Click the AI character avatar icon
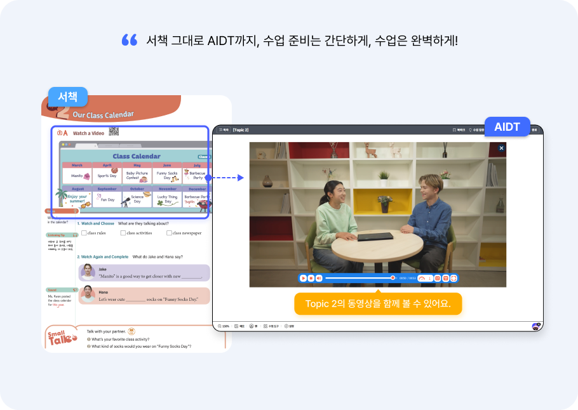 coord(535,326)
